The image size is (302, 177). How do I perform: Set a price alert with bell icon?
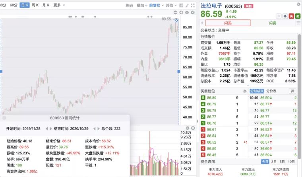pos(285,16)
